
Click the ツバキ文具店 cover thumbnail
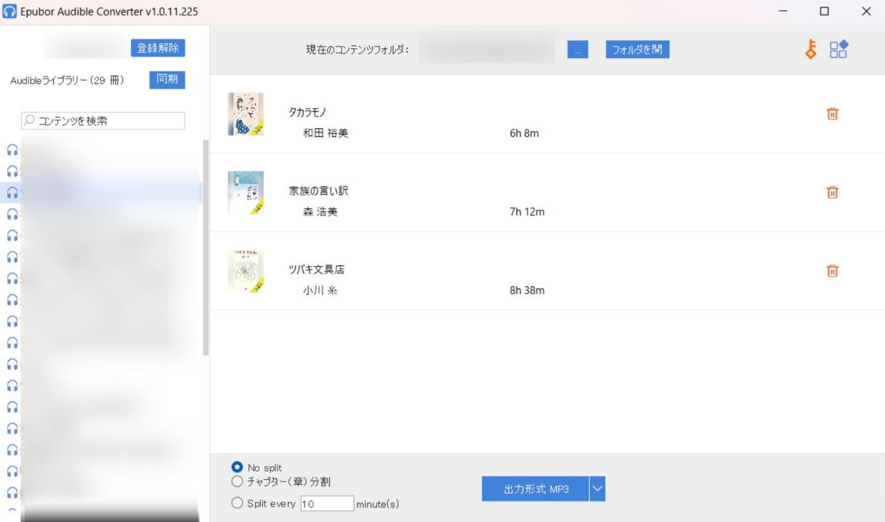pyautogui.click(x=246, y=270)
